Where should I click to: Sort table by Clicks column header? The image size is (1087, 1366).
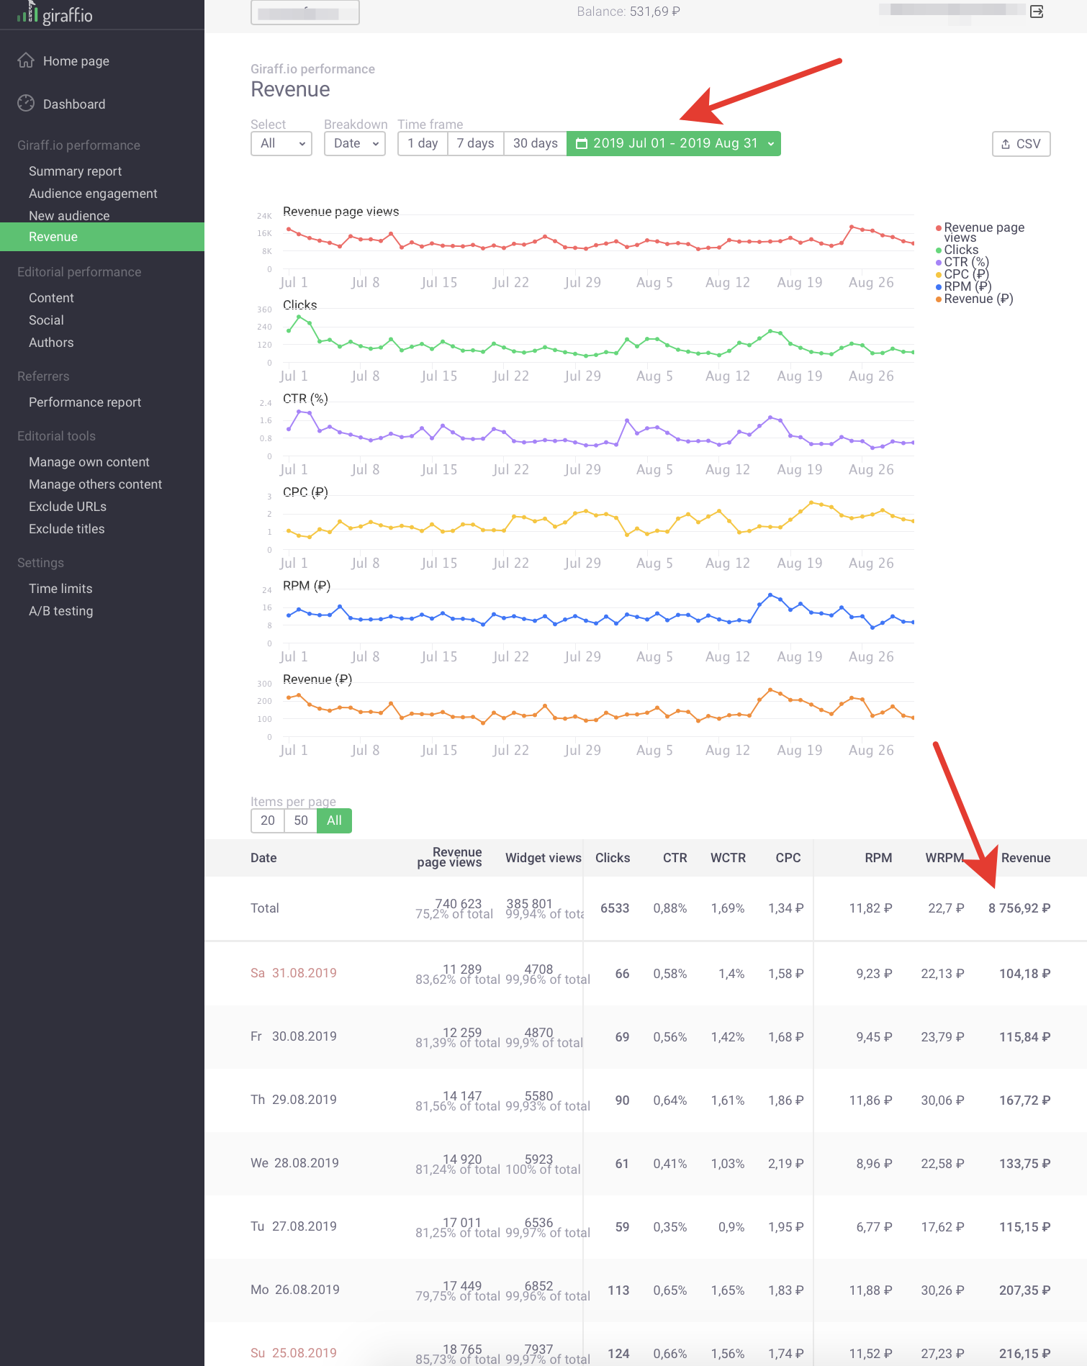[x=613, y=858]
